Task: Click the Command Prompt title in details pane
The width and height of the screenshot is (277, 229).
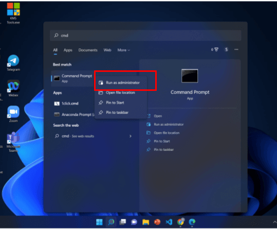Action: 190,92
